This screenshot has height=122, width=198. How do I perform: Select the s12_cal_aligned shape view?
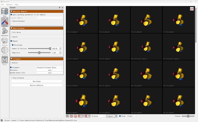pos(82,20)
